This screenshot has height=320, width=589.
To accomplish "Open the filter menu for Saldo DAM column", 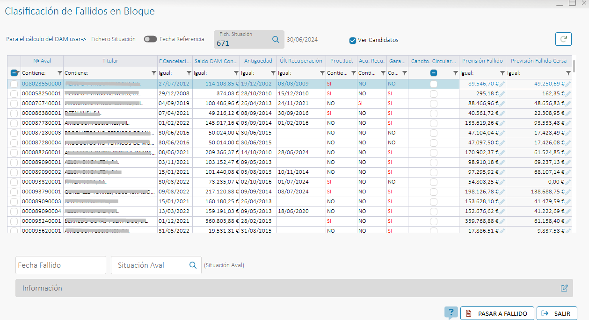I will point(236,73).
